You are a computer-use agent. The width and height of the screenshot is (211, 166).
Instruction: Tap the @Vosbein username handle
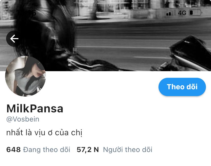coord(23,119)
